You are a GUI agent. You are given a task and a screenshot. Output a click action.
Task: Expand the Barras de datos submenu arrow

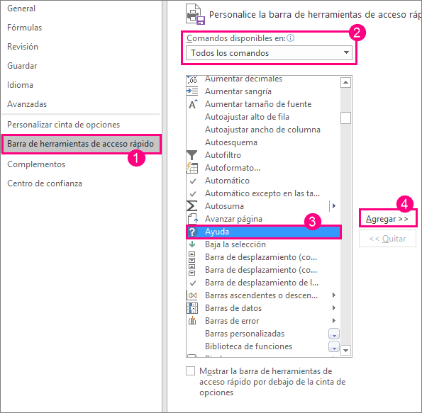(x=334, y=308)
